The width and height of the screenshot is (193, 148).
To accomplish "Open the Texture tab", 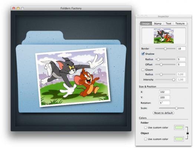I will [180, 23].
